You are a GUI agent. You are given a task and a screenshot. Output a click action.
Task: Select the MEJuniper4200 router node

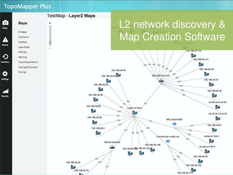[x=174, y=124]
